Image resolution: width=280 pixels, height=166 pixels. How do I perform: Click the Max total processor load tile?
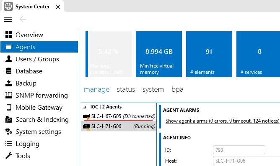pyautogui.click(x=109, y=54)
